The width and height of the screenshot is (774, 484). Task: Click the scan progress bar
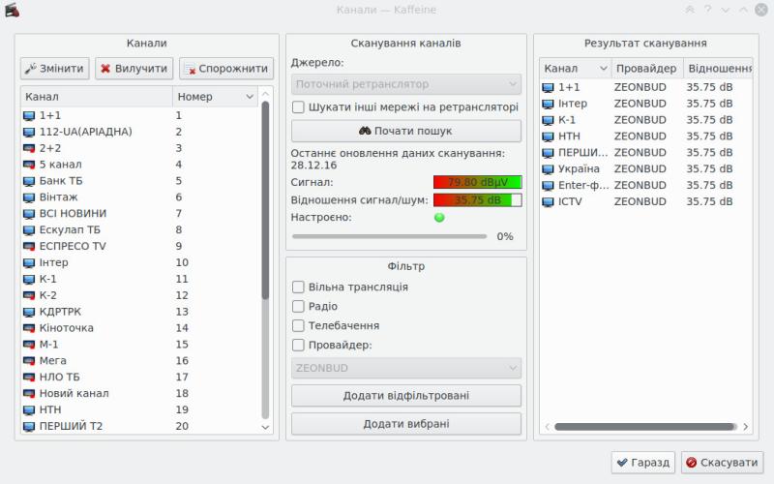390,236
